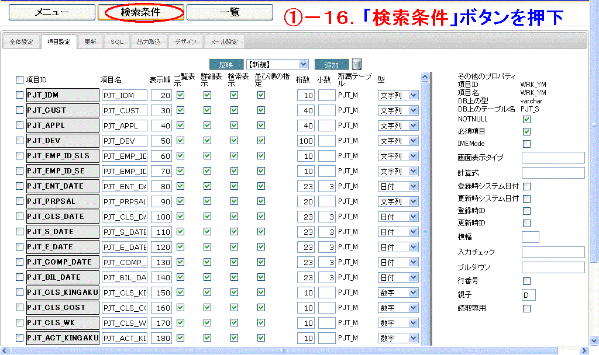Switch to the 全体設定 tab

click(x=22, y=42)
